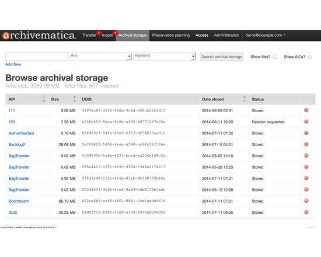The image size is (321, 257).
Task: Open the Boomboom AIP link
Action: point(19,201)
